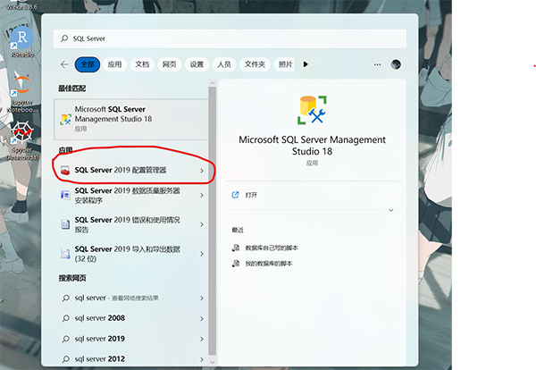536x370 pixels.
Task: Select the 网页 filter tab
Action: 170,64
